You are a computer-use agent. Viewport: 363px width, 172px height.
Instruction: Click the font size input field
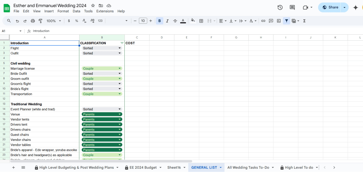143,21
